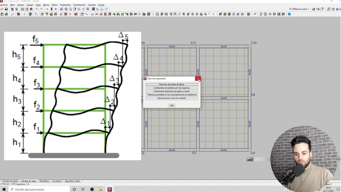Click the down arrow to go down a group
This screenshot has width=341, height=192.
tap(56, 9)
